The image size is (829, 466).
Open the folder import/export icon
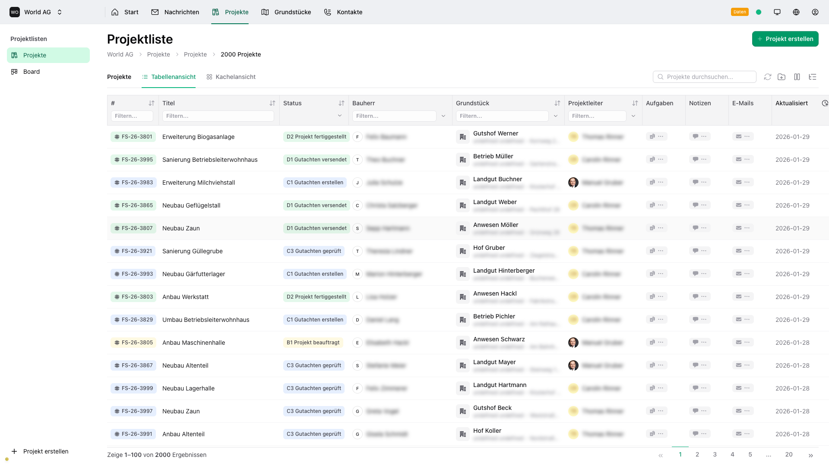[x=782, y=76]
